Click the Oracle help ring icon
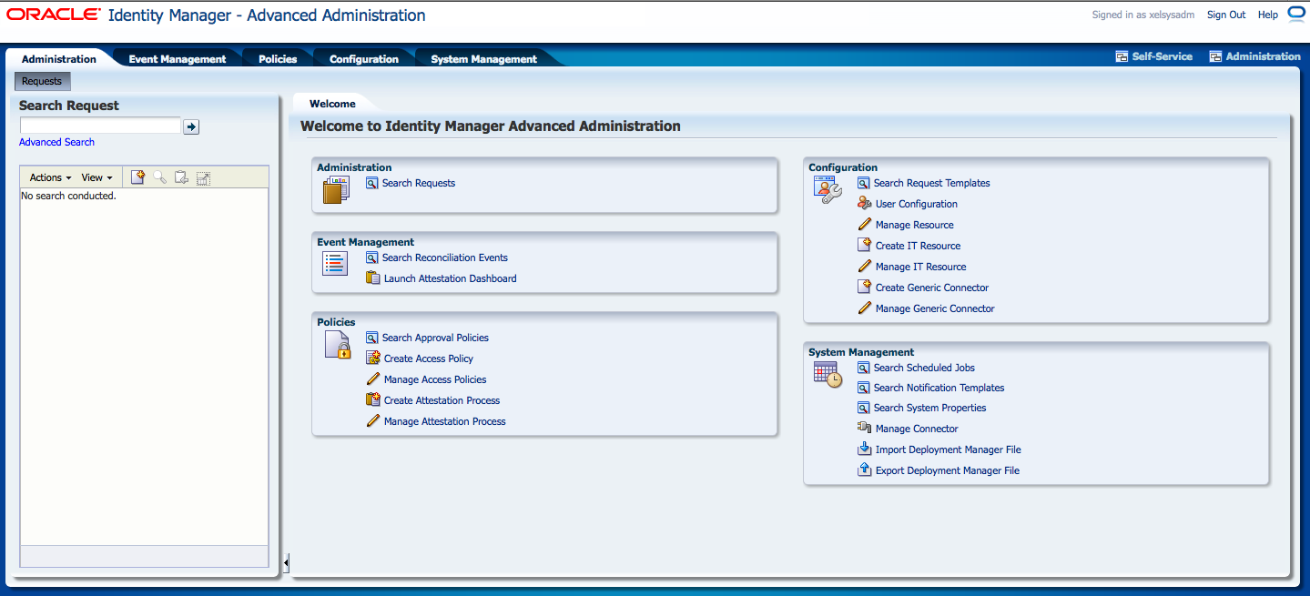Image resolution: width=1310 pixels, height=596 pixels. pyautogui.click(x=1295, y=14)
